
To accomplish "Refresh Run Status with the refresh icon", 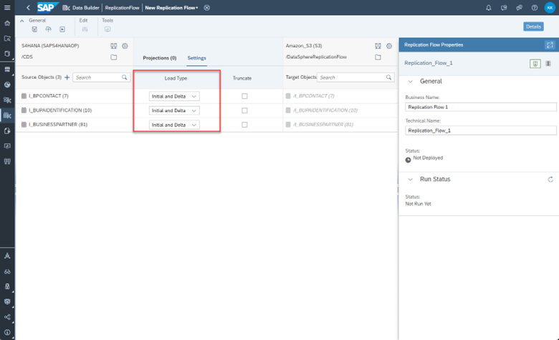I will tap(550, 179).
